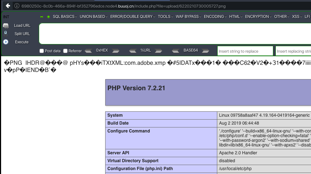Click the green minus HackBar icon
The height and width of the screenshot is (174, 311).
pyautogui.click(x=42, y=17)
